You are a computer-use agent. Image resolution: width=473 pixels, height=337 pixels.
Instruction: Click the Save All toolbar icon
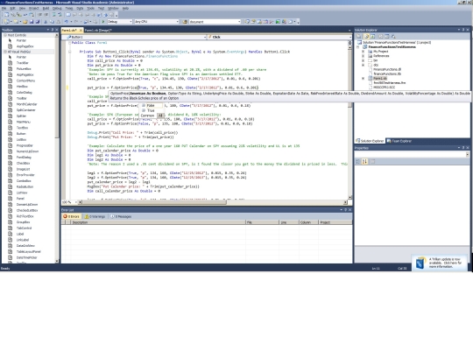point(38,22)
